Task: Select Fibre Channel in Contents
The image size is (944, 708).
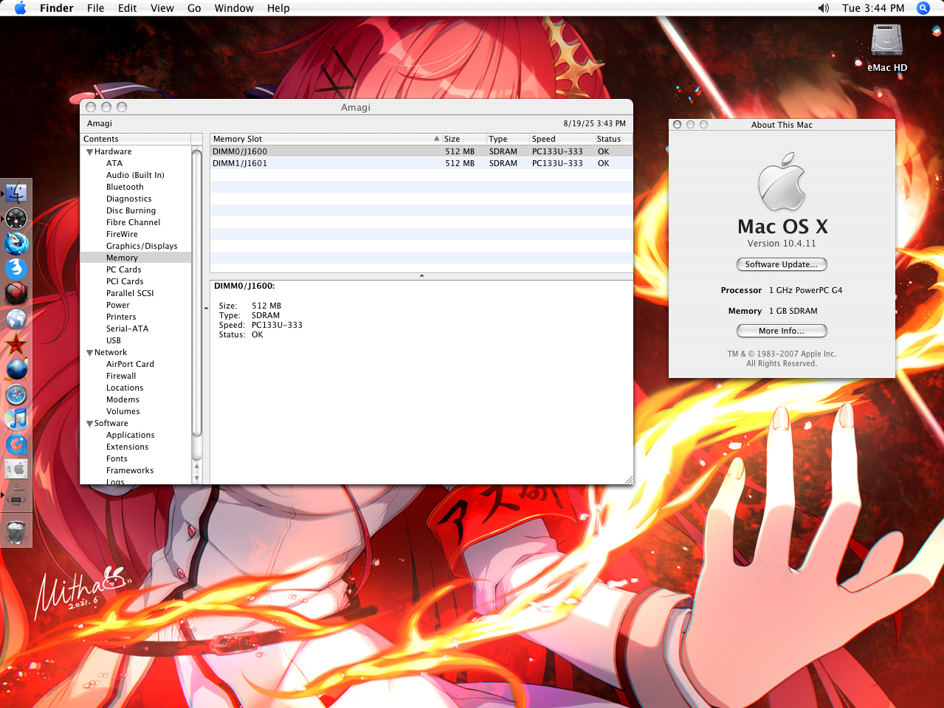Action: coord(133,222)
